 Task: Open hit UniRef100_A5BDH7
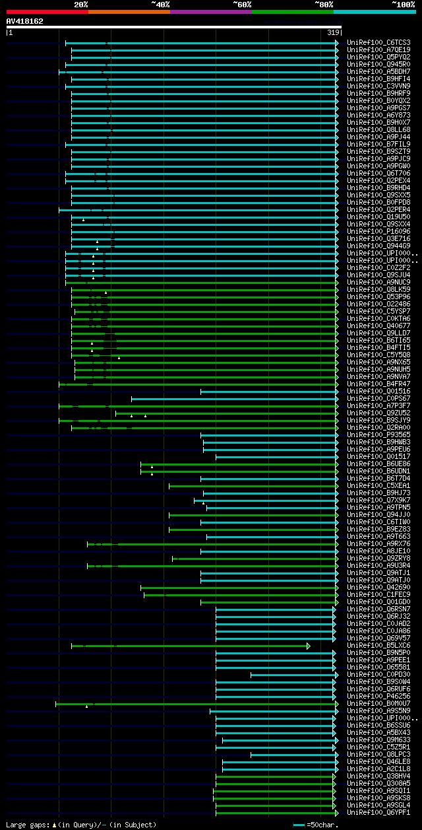(378, 72)
